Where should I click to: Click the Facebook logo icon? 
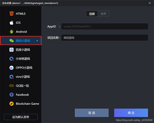12,95
